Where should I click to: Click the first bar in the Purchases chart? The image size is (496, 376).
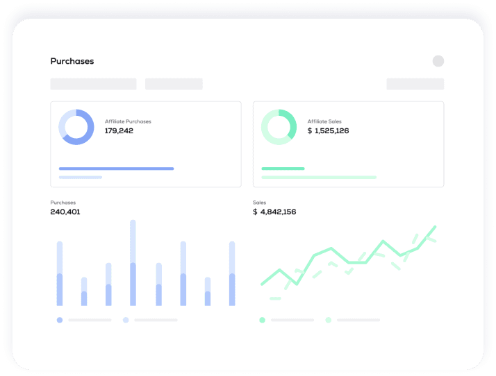pyautogui.click(x=60, y=273)
